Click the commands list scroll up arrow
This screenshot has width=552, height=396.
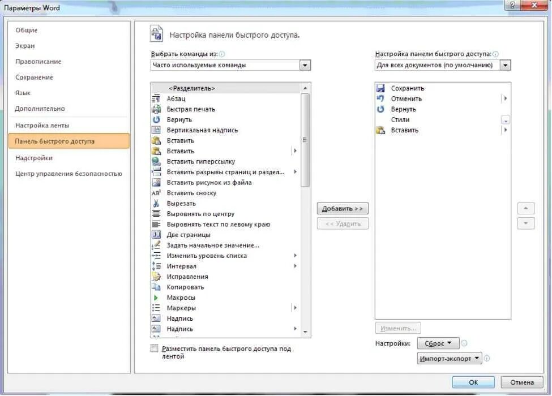305,88
